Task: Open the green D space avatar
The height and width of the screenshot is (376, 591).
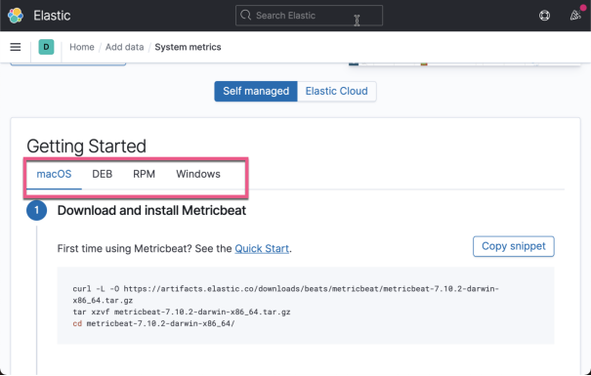Action: pos(46,47)
